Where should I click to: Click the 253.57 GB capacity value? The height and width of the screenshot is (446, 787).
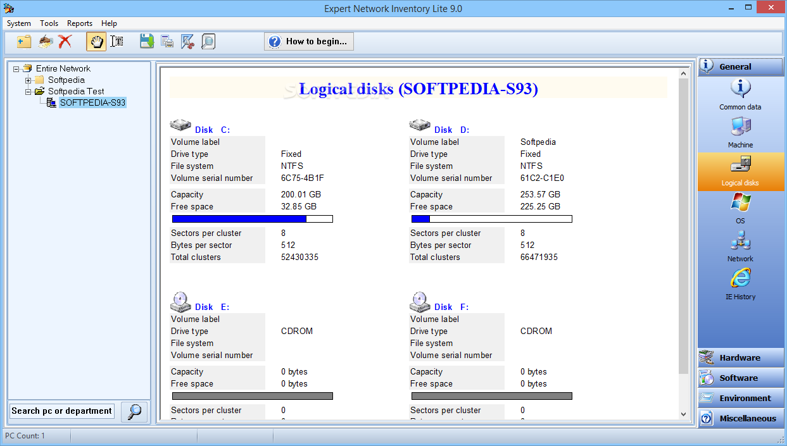[x=540, y=194]
